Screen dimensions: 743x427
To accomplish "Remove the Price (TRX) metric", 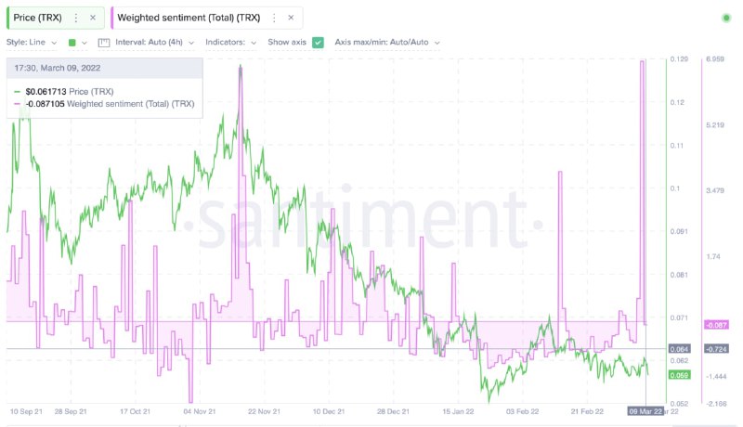I will (x=93, y=18).
